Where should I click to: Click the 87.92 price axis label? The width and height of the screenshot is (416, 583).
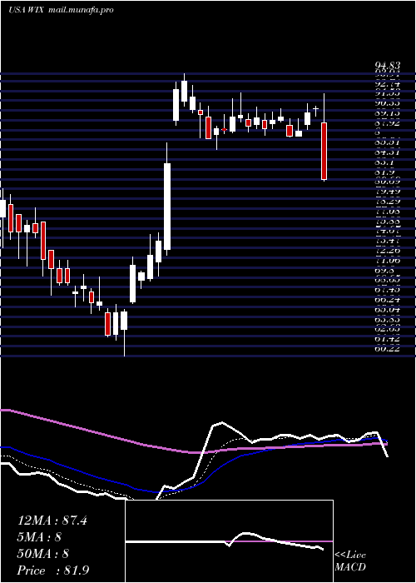coord(388,122)
